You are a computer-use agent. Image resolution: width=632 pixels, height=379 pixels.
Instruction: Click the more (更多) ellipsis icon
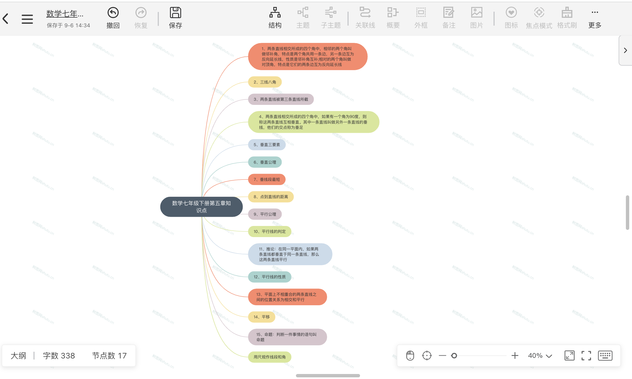tap(595, 12)
